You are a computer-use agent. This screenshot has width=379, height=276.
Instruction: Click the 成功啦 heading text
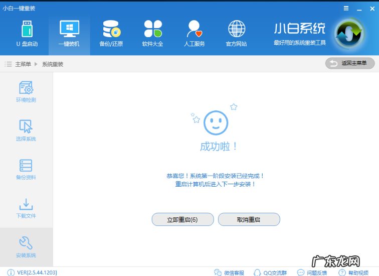point(219,147)
